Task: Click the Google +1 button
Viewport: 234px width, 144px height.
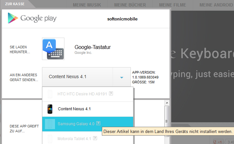Action: [x=218, y=142]
